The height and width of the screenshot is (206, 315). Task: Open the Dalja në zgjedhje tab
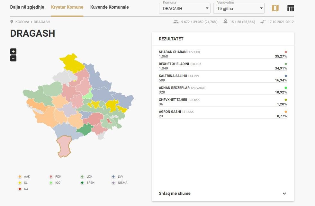coord(27,7)
